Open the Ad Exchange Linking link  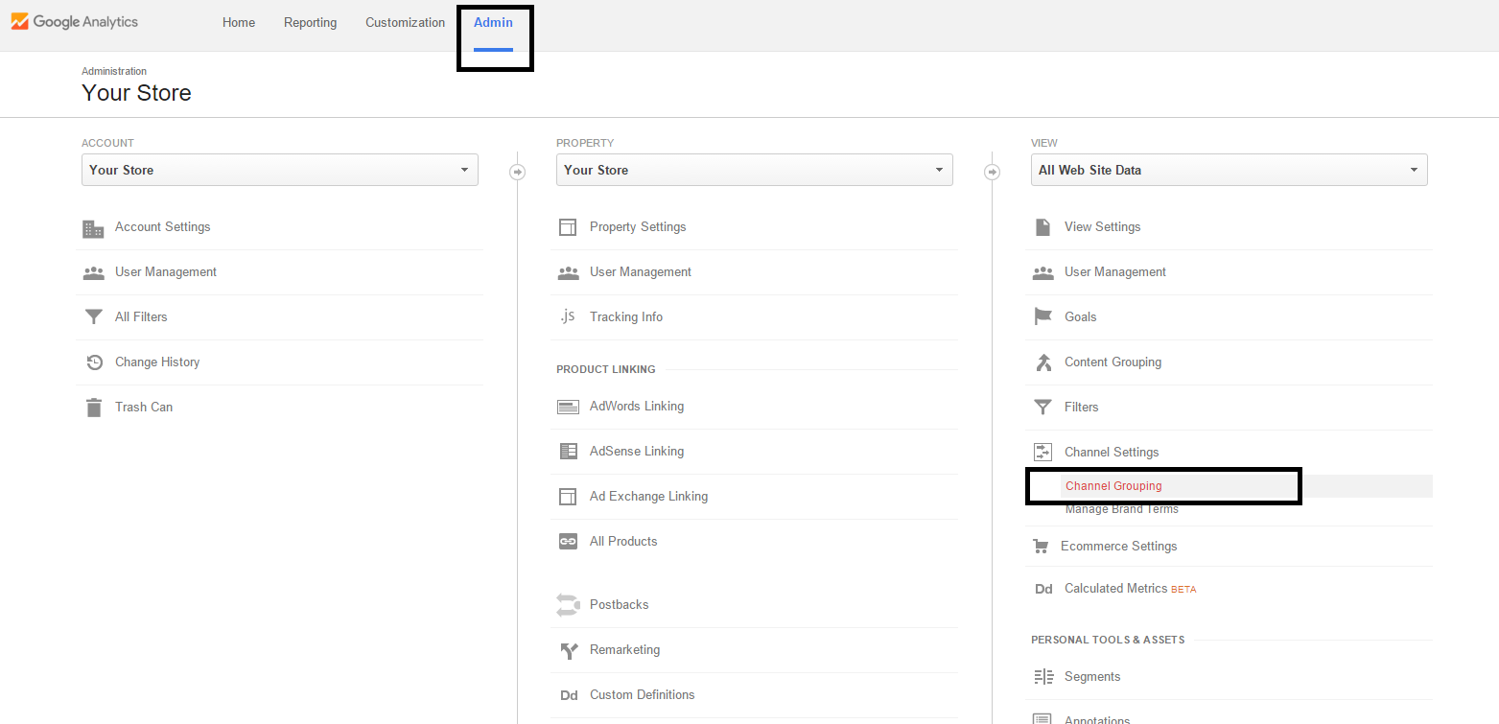(x=648, y=497)
